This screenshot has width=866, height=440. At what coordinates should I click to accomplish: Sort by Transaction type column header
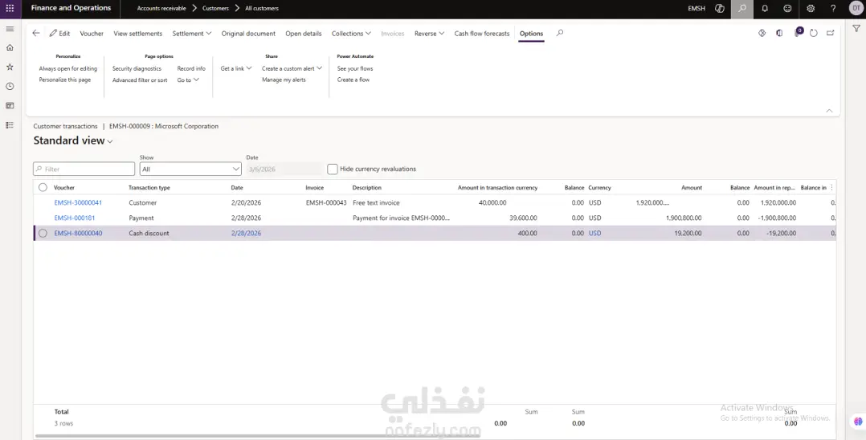coord(149,188)
